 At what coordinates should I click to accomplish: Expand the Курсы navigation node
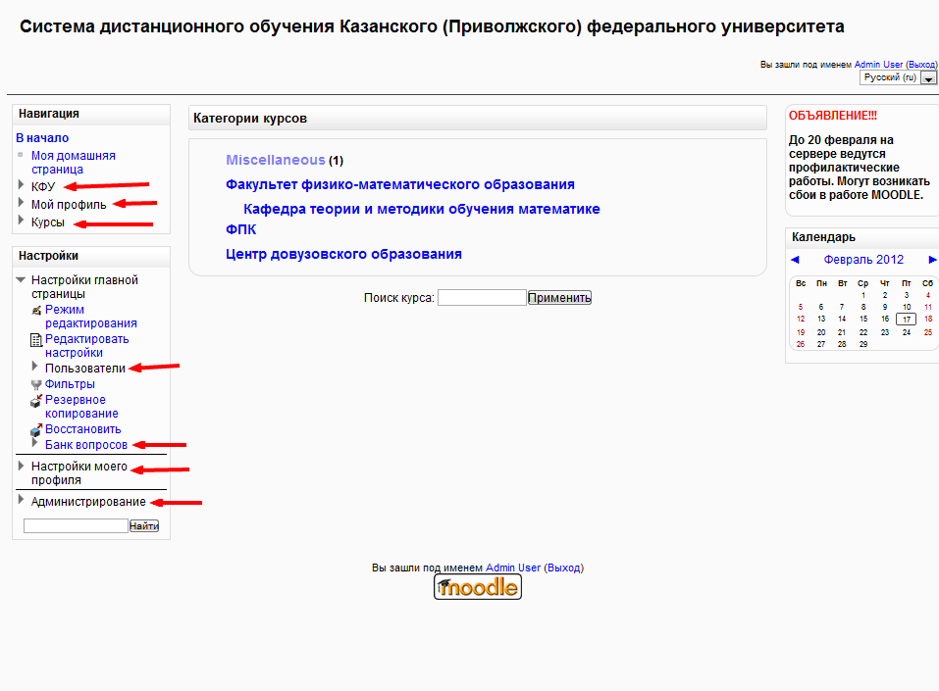click(21, 221)
